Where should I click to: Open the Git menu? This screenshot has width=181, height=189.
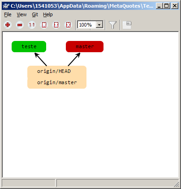(x=35, y=14)
